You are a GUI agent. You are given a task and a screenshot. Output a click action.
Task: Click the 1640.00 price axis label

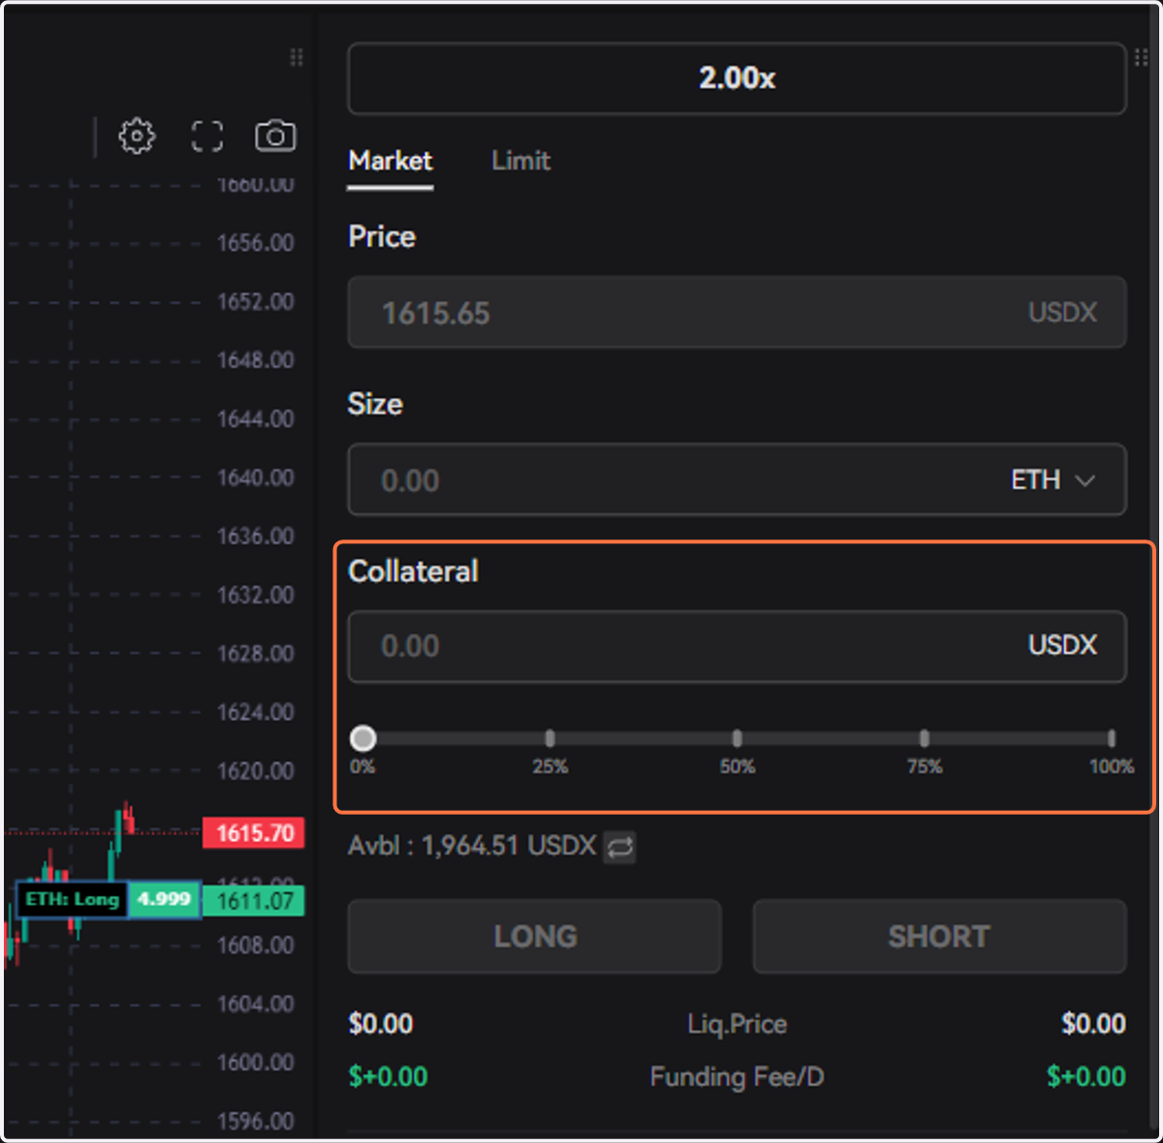256,478
